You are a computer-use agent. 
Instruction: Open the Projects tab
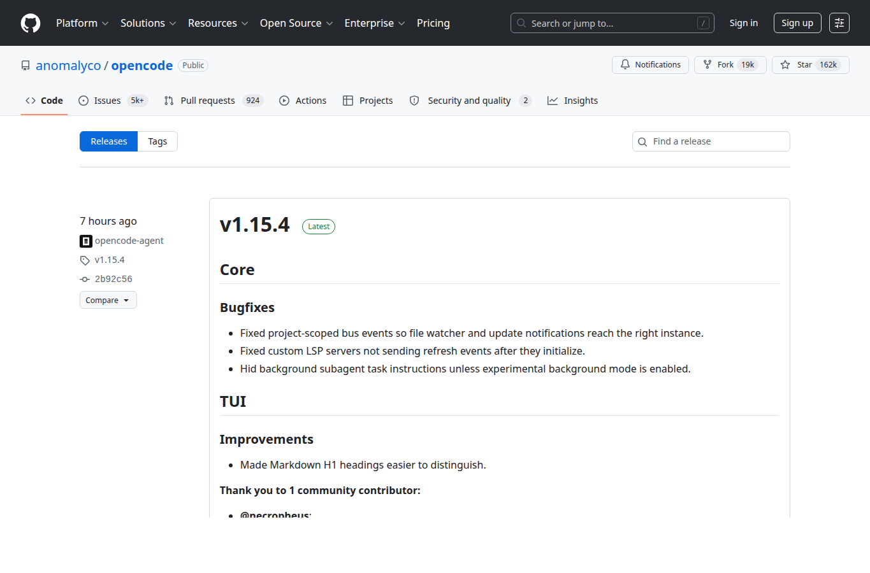click(x=368, y=101)
